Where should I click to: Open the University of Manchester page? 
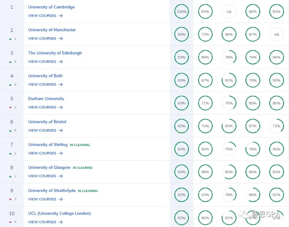(52, 30)
